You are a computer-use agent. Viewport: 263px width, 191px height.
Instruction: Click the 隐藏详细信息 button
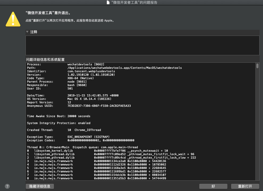pos(40,186)
